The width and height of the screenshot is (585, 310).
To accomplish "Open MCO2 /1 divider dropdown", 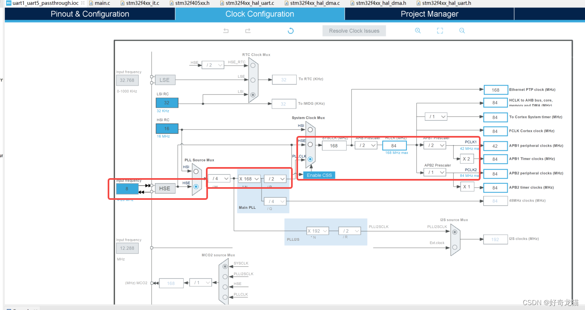I will click(201, 283).
